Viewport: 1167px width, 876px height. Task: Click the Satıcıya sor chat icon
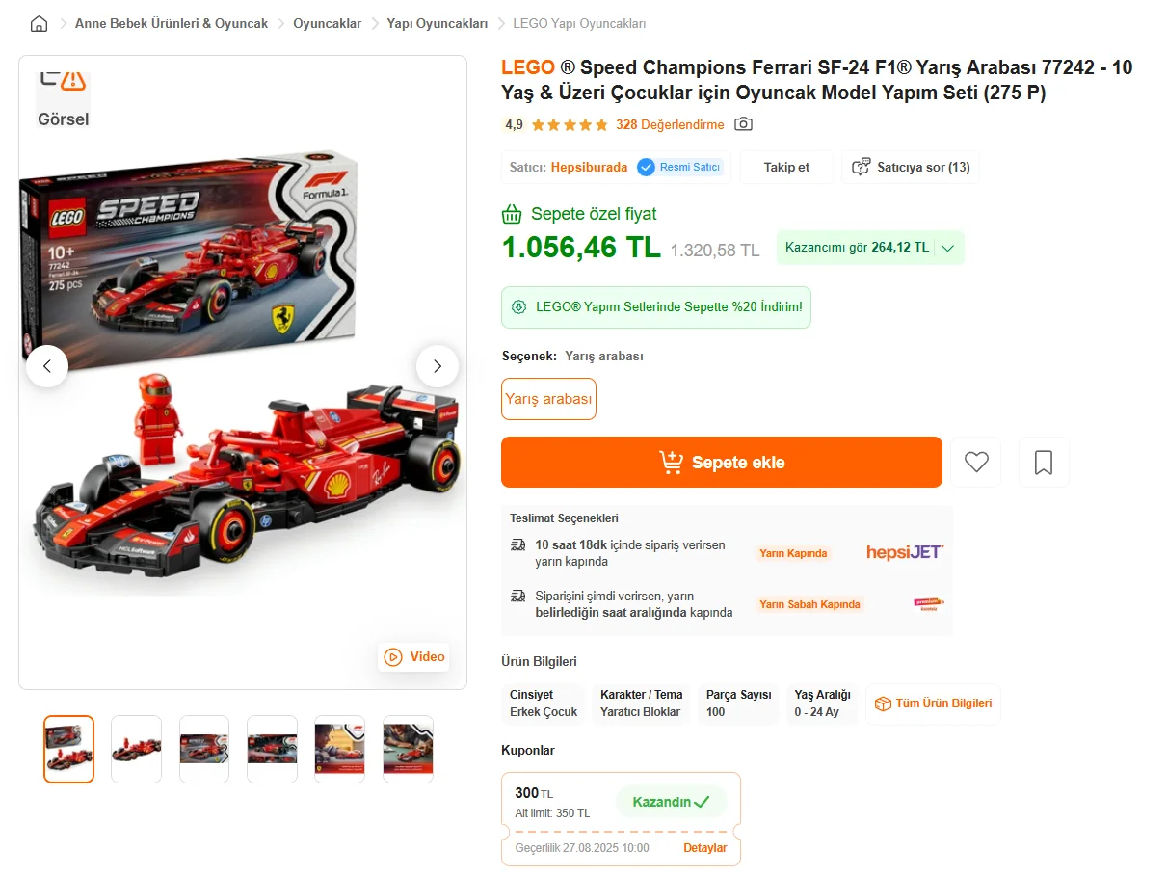(862, 167)
